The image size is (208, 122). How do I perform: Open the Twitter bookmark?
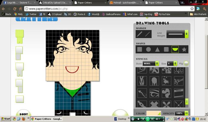[x=31, y=14]
